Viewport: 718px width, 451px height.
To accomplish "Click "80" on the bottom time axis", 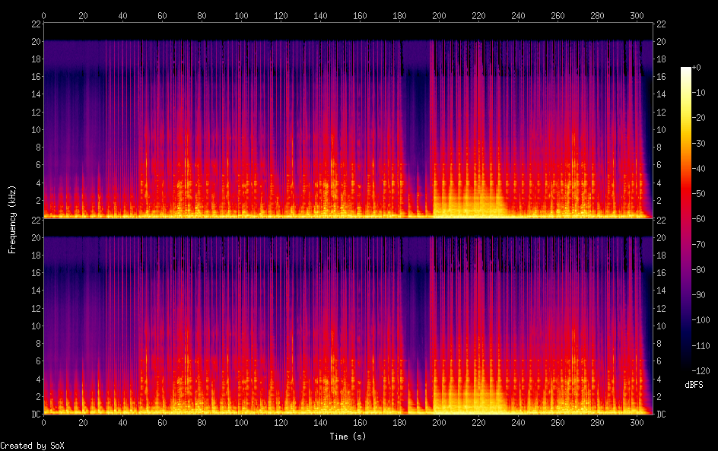I will (202, 423).
